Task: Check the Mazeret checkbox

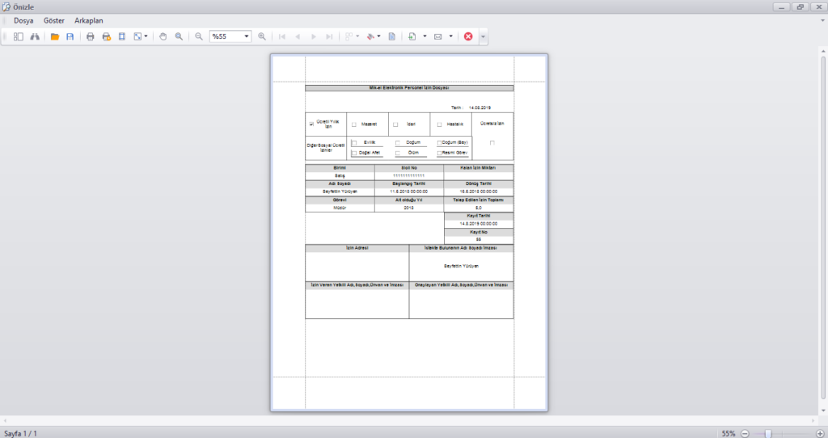Action: click(x=354, y=124)
